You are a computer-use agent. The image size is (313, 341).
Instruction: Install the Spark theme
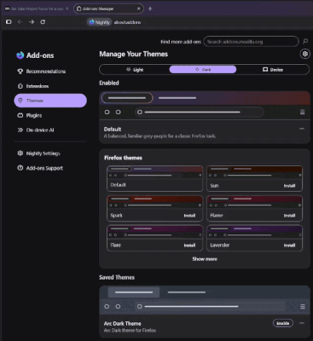(x=189, y=216)
